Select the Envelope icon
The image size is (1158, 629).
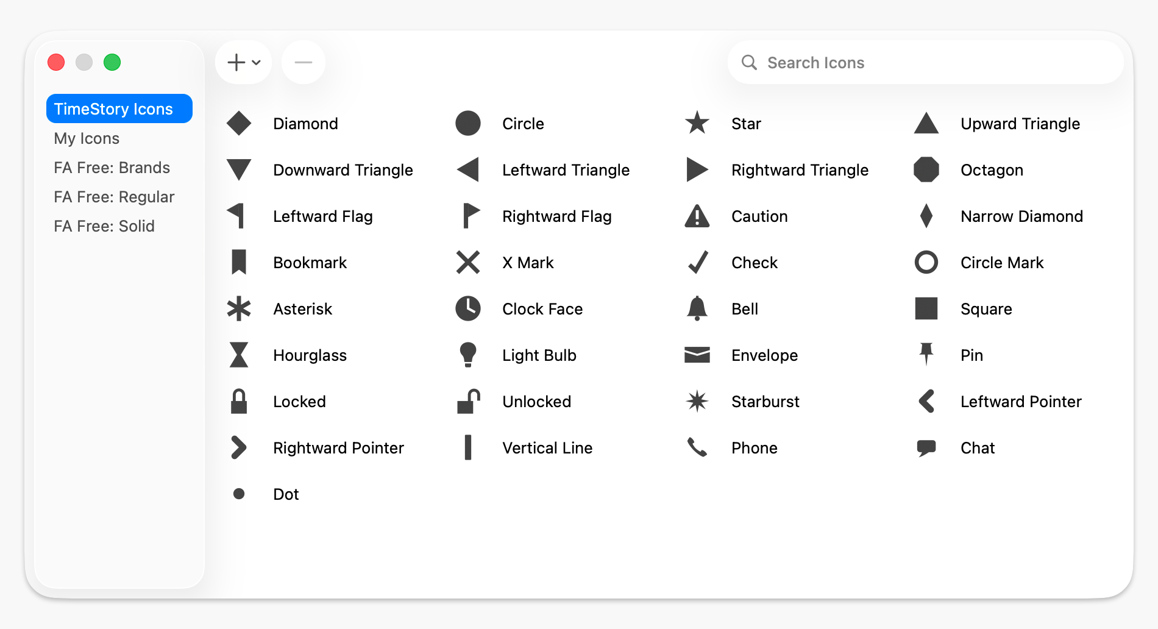[x=697, y=355]
